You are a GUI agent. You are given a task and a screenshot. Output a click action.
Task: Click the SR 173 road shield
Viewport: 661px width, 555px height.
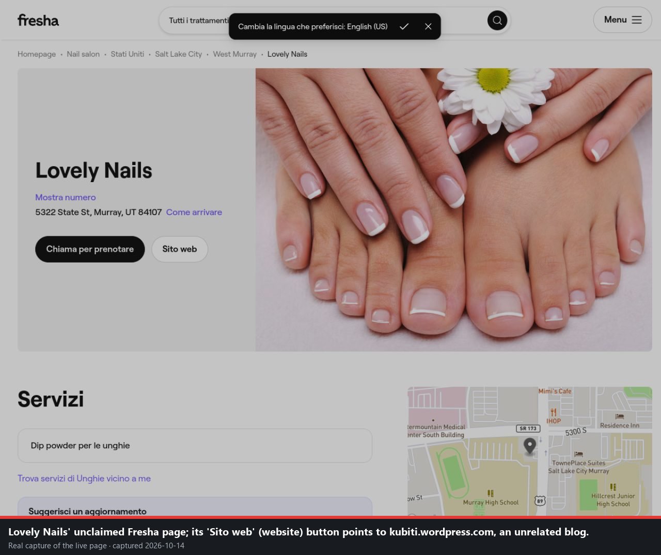click(528, 429)
